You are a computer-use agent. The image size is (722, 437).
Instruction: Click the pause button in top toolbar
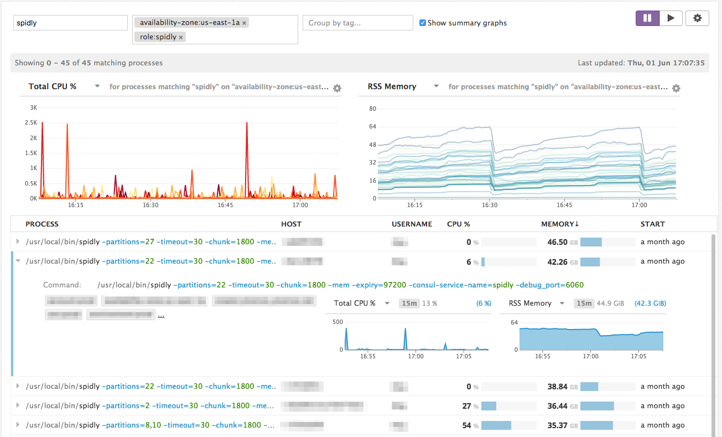click(x=647, y=18)
